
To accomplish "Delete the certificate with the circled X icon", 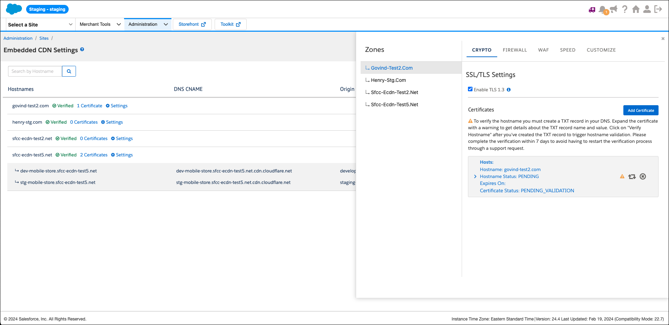I will tap(643, 177).
